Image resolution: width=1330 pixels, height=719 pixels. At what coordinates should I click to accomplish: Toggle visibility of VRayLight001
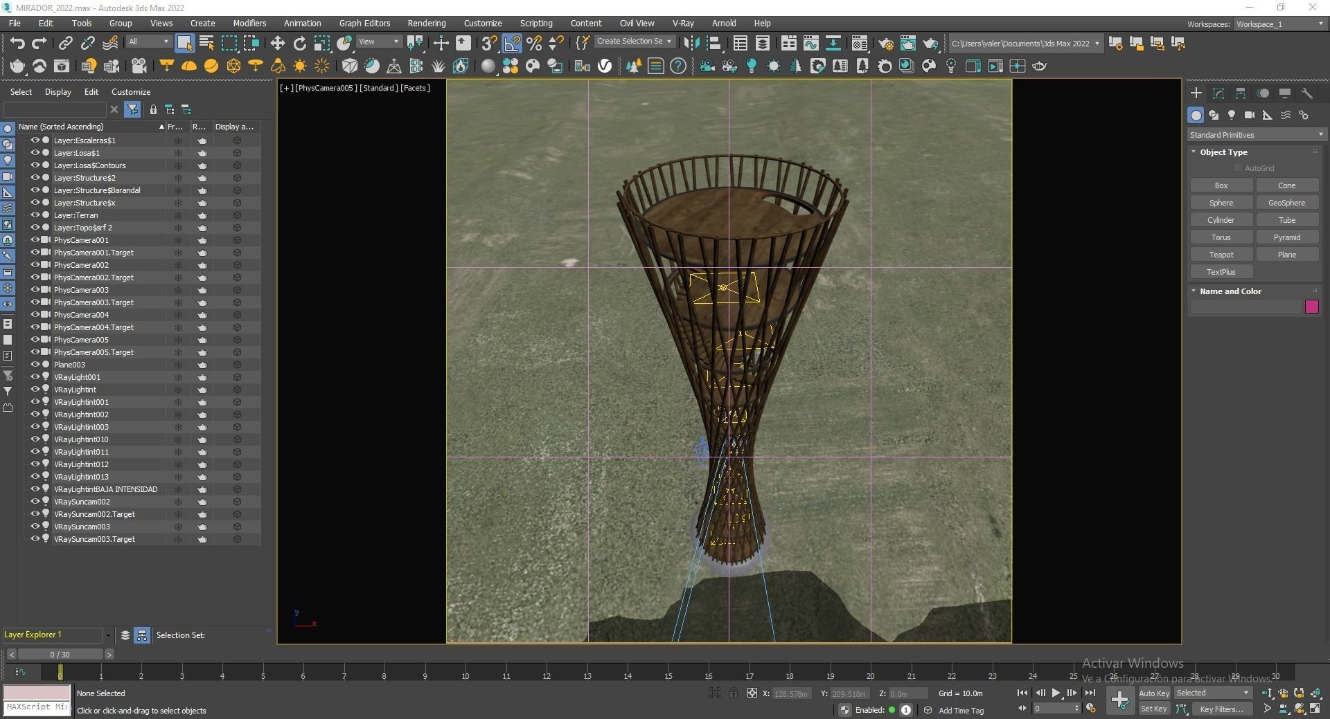point(35,376)
